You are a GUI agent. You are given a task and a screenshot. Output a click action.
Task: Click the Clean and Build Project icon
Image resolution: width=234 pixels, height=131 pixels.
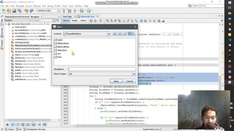pyautogui.click(x=69, y=11)
